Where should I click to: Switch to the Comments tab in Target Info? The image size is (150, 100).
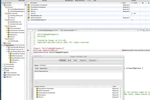coord(92,60)
